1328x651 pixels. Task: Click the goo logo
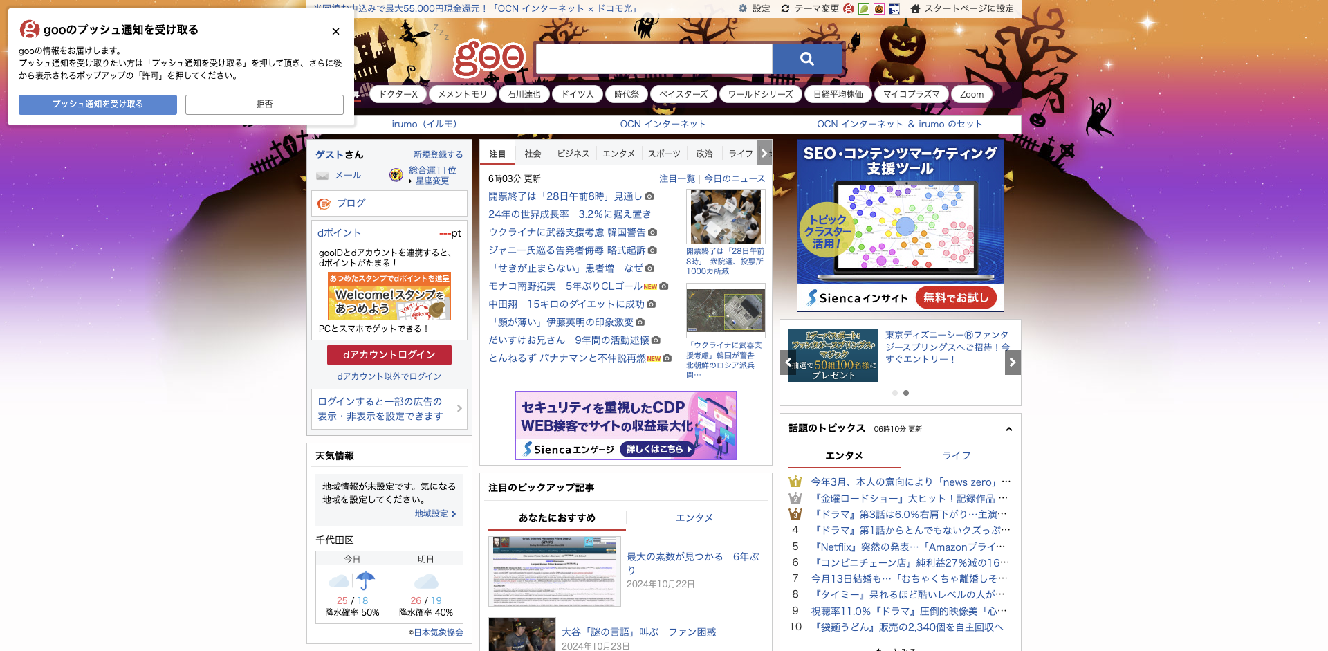coord(490,58)
